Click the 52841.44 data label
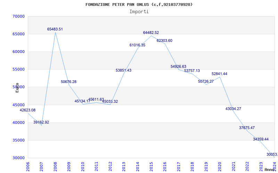 click(x=219, y=74)
